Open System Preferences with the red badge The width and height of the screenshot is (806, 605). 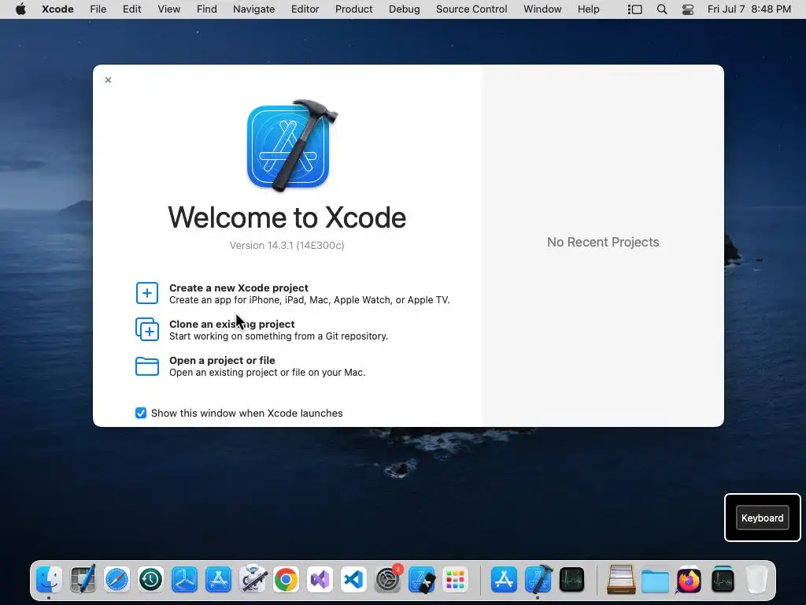pos(387,580)
